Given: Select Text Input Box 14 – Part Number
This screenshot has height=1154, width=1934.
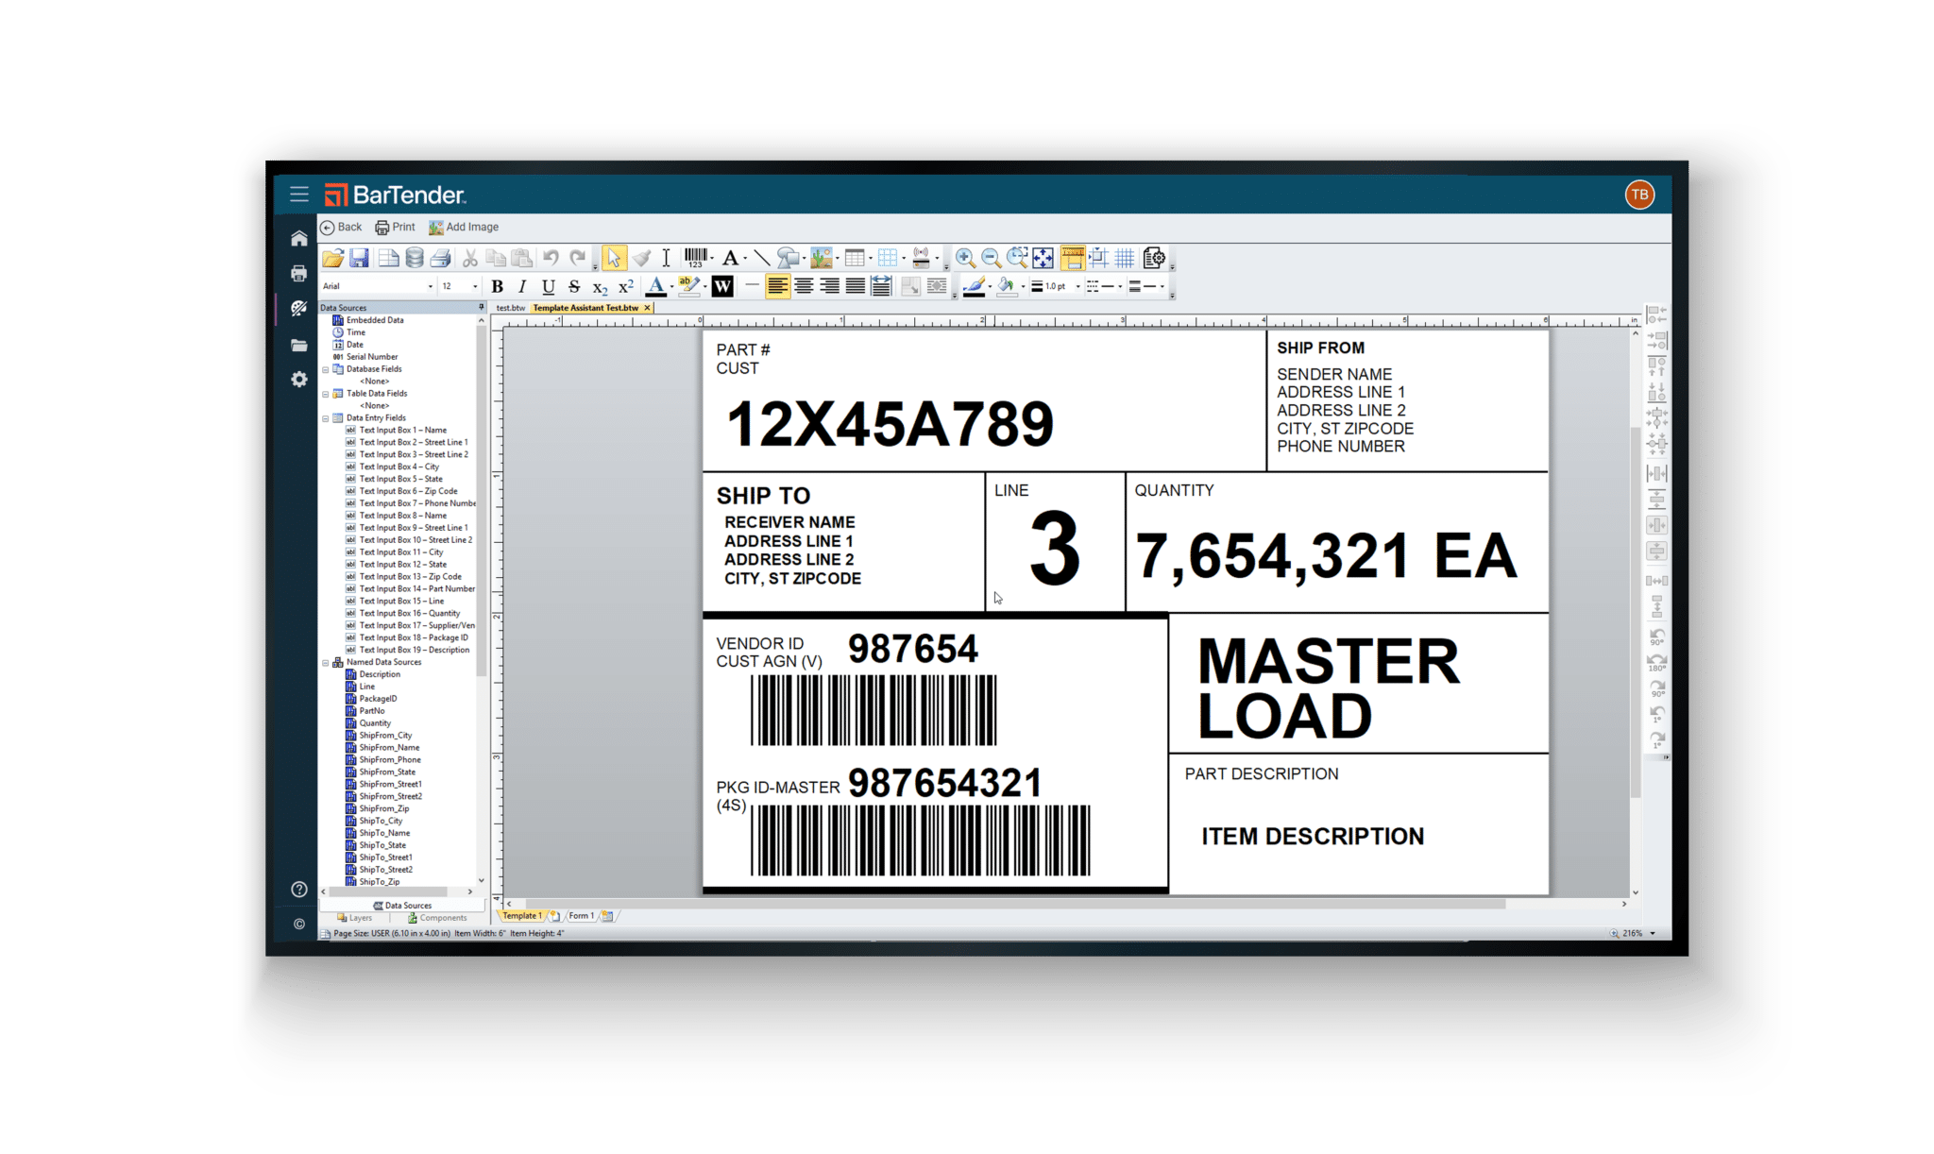Looking at the screenshot, I should coord(410,589).
